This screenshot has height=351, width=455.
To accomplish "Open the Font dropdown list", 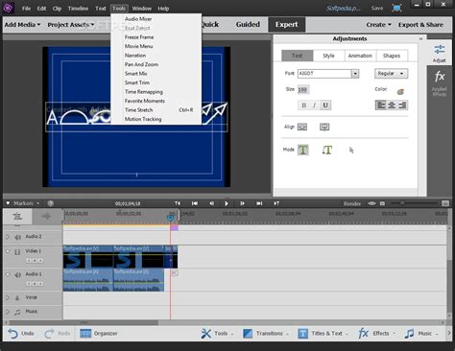I will (x=355, y=74).
